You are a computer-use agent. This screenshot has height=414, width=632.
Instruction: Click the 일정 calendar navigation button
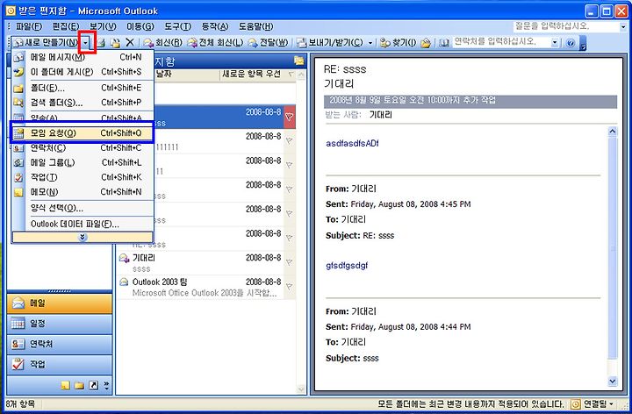coord(60,324)
